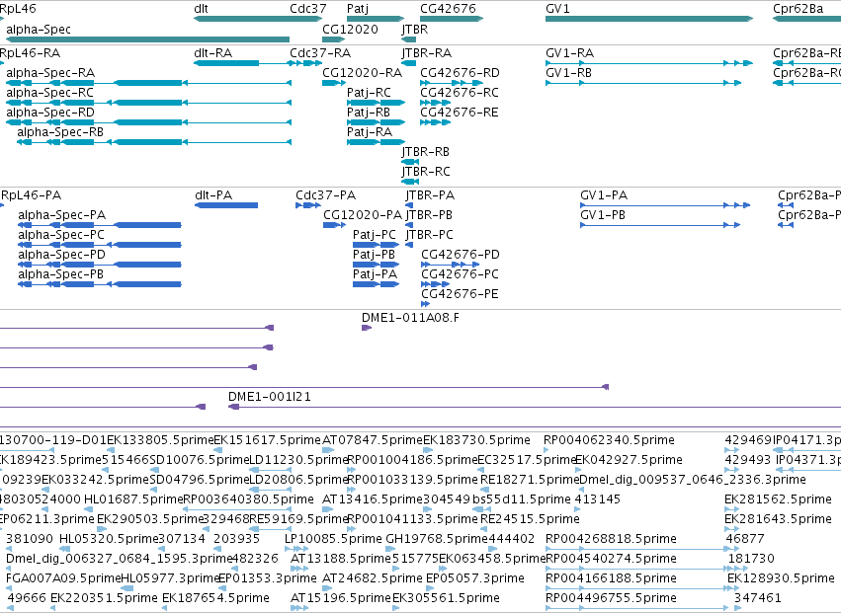
Task: Click the JTBR-RB transcript label
Action: tap(426, 152)
